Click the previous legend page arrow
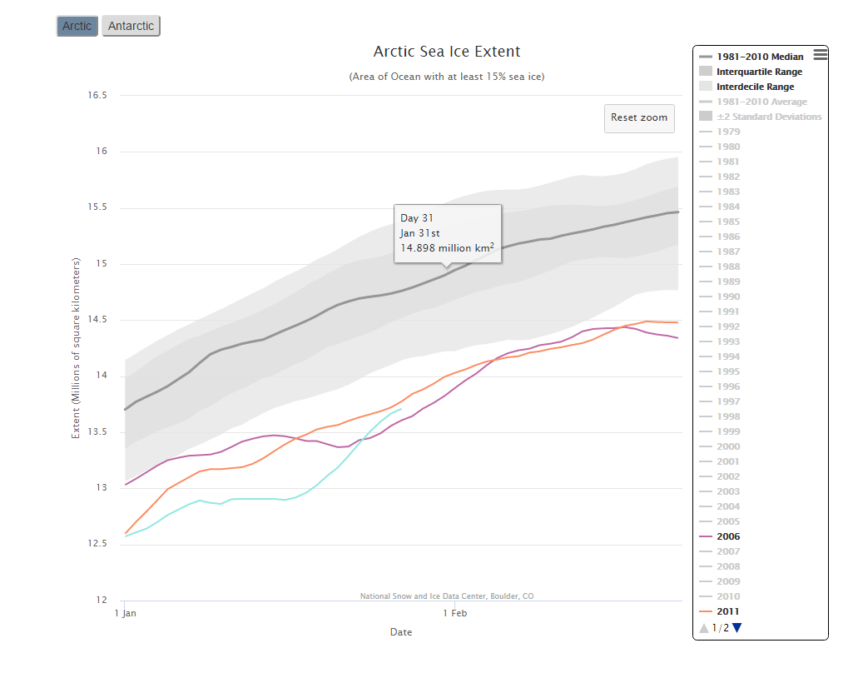The width and height of the screenshot is (863, 673). [704, 628]
